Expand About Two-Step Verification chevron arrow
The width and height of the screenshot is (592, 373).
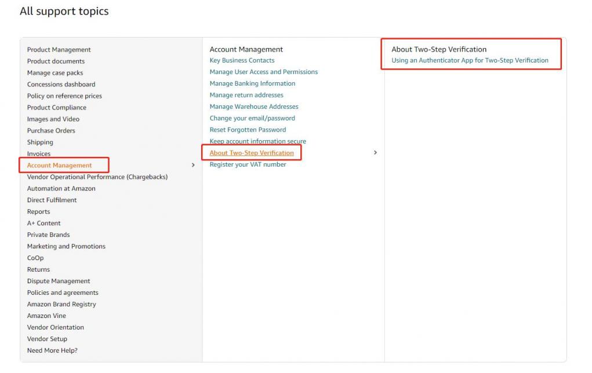(375, 153)
